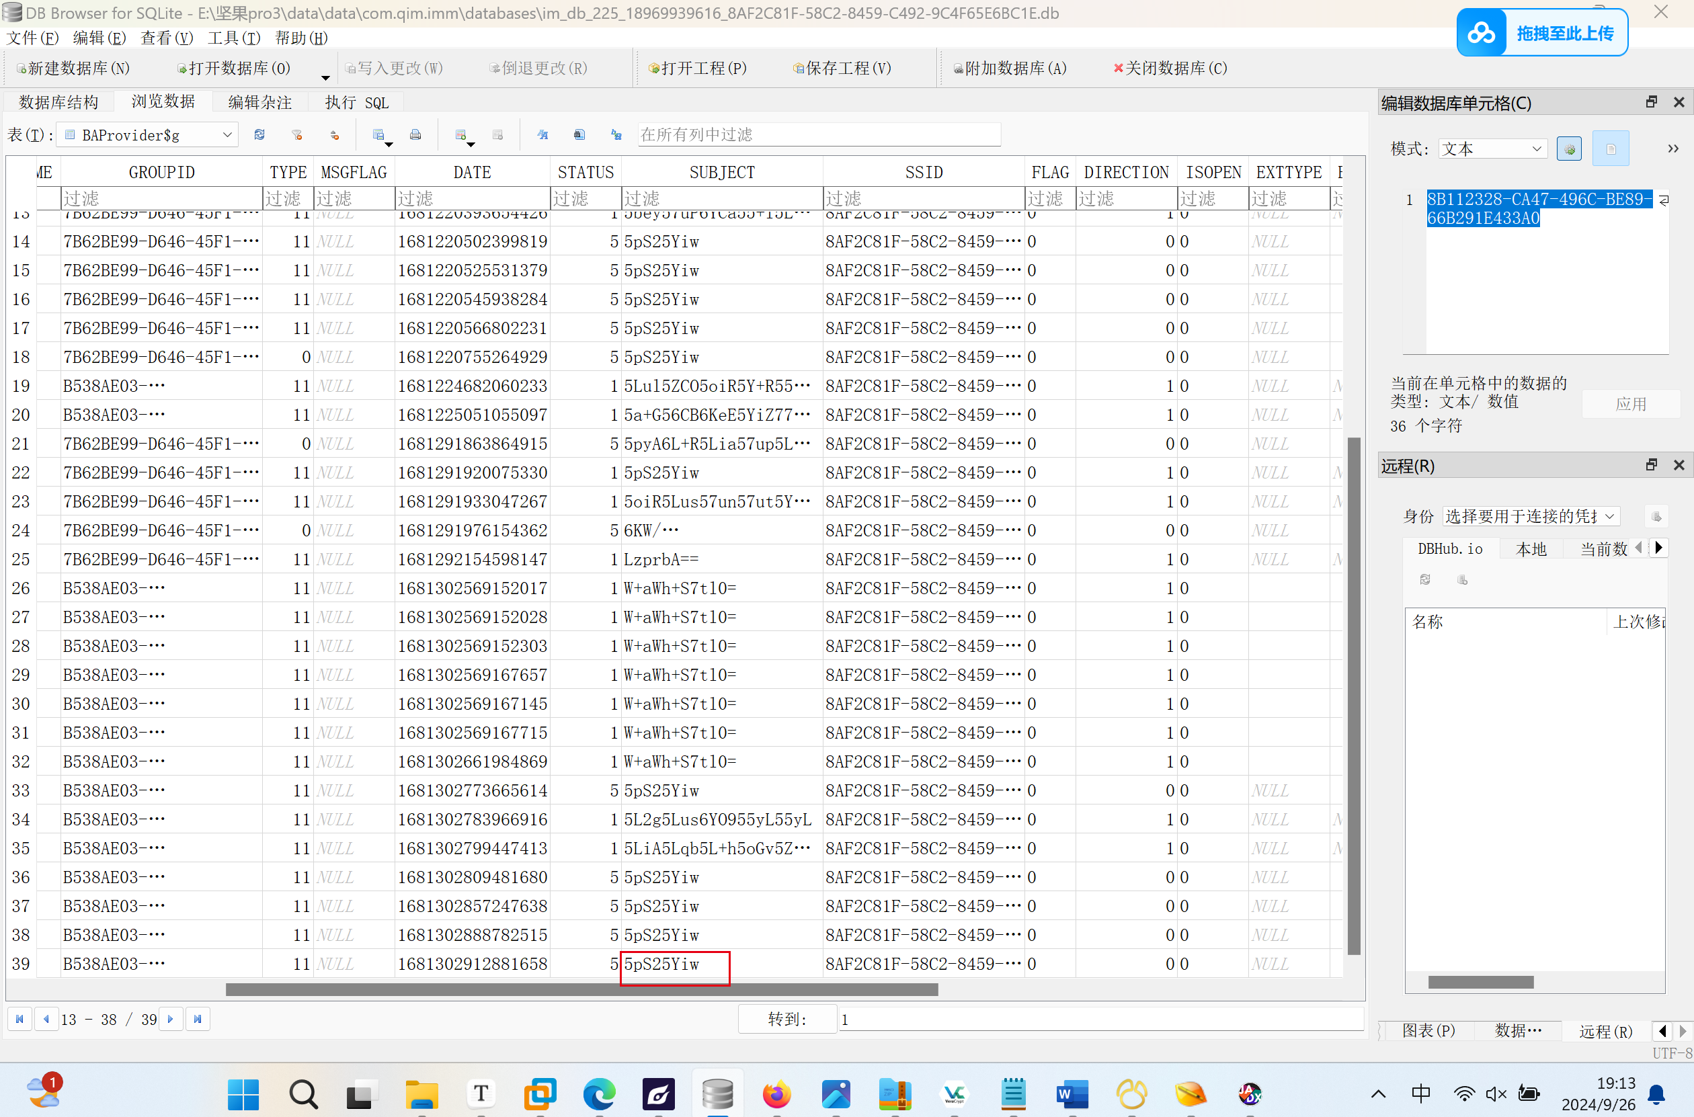The image size is (1694, 1117).
Task: Click 新建数据库(N) button
Action: pos(73,69)
